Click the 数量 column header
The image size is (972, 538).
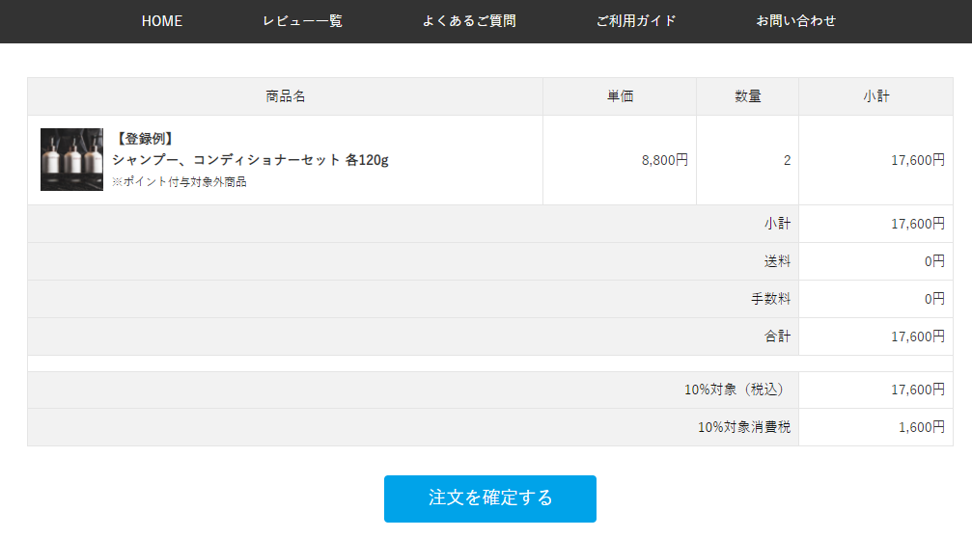tap(748, 96)
